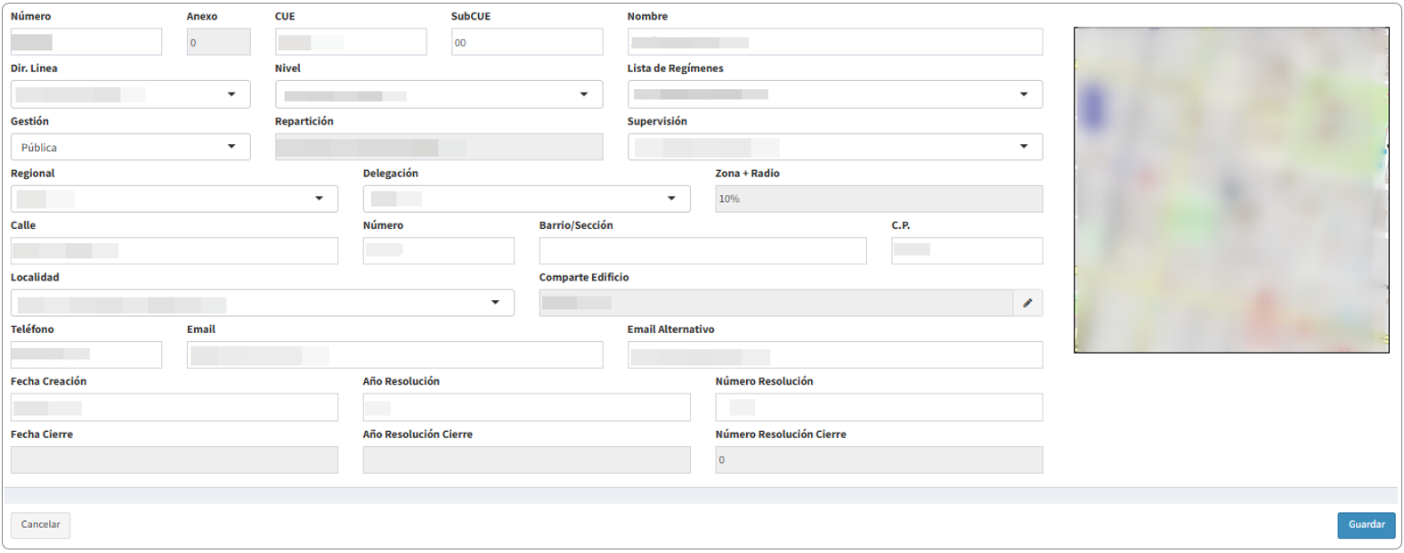Click the map thumbnail on the right
This screenshot has height=553, width=1404.
1230,190
